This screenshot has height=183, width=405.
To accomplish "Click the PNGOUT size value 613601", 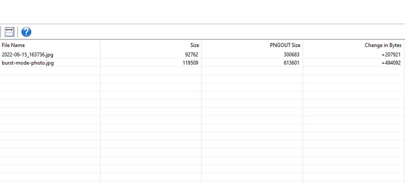I will tap(292, 63).
